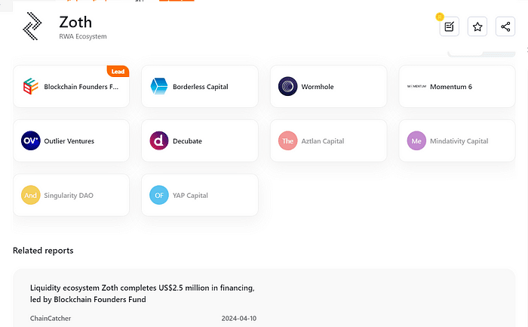This screenshot has width=528, height=327.
Task: Open the Singularity DAO investor card
Action: 71,196
